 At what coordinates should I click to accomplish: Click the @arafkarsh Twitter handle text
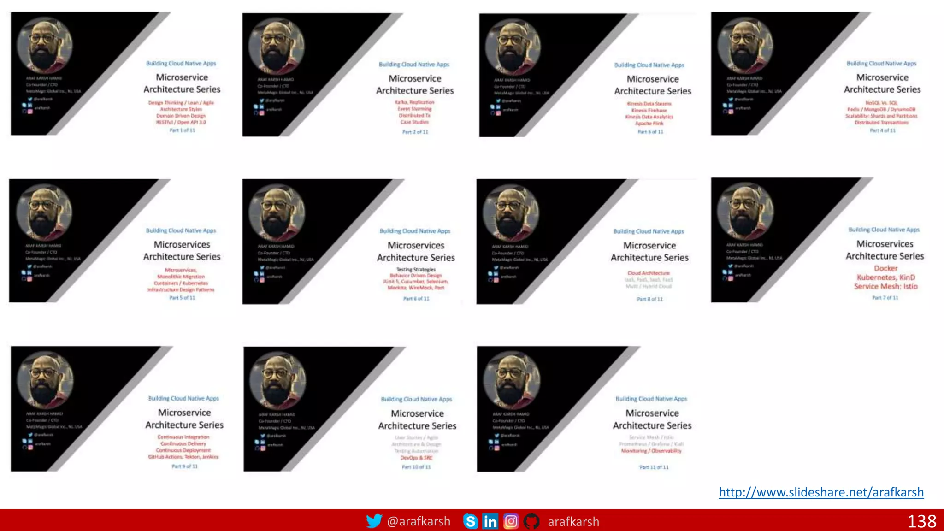click(419, 521)
